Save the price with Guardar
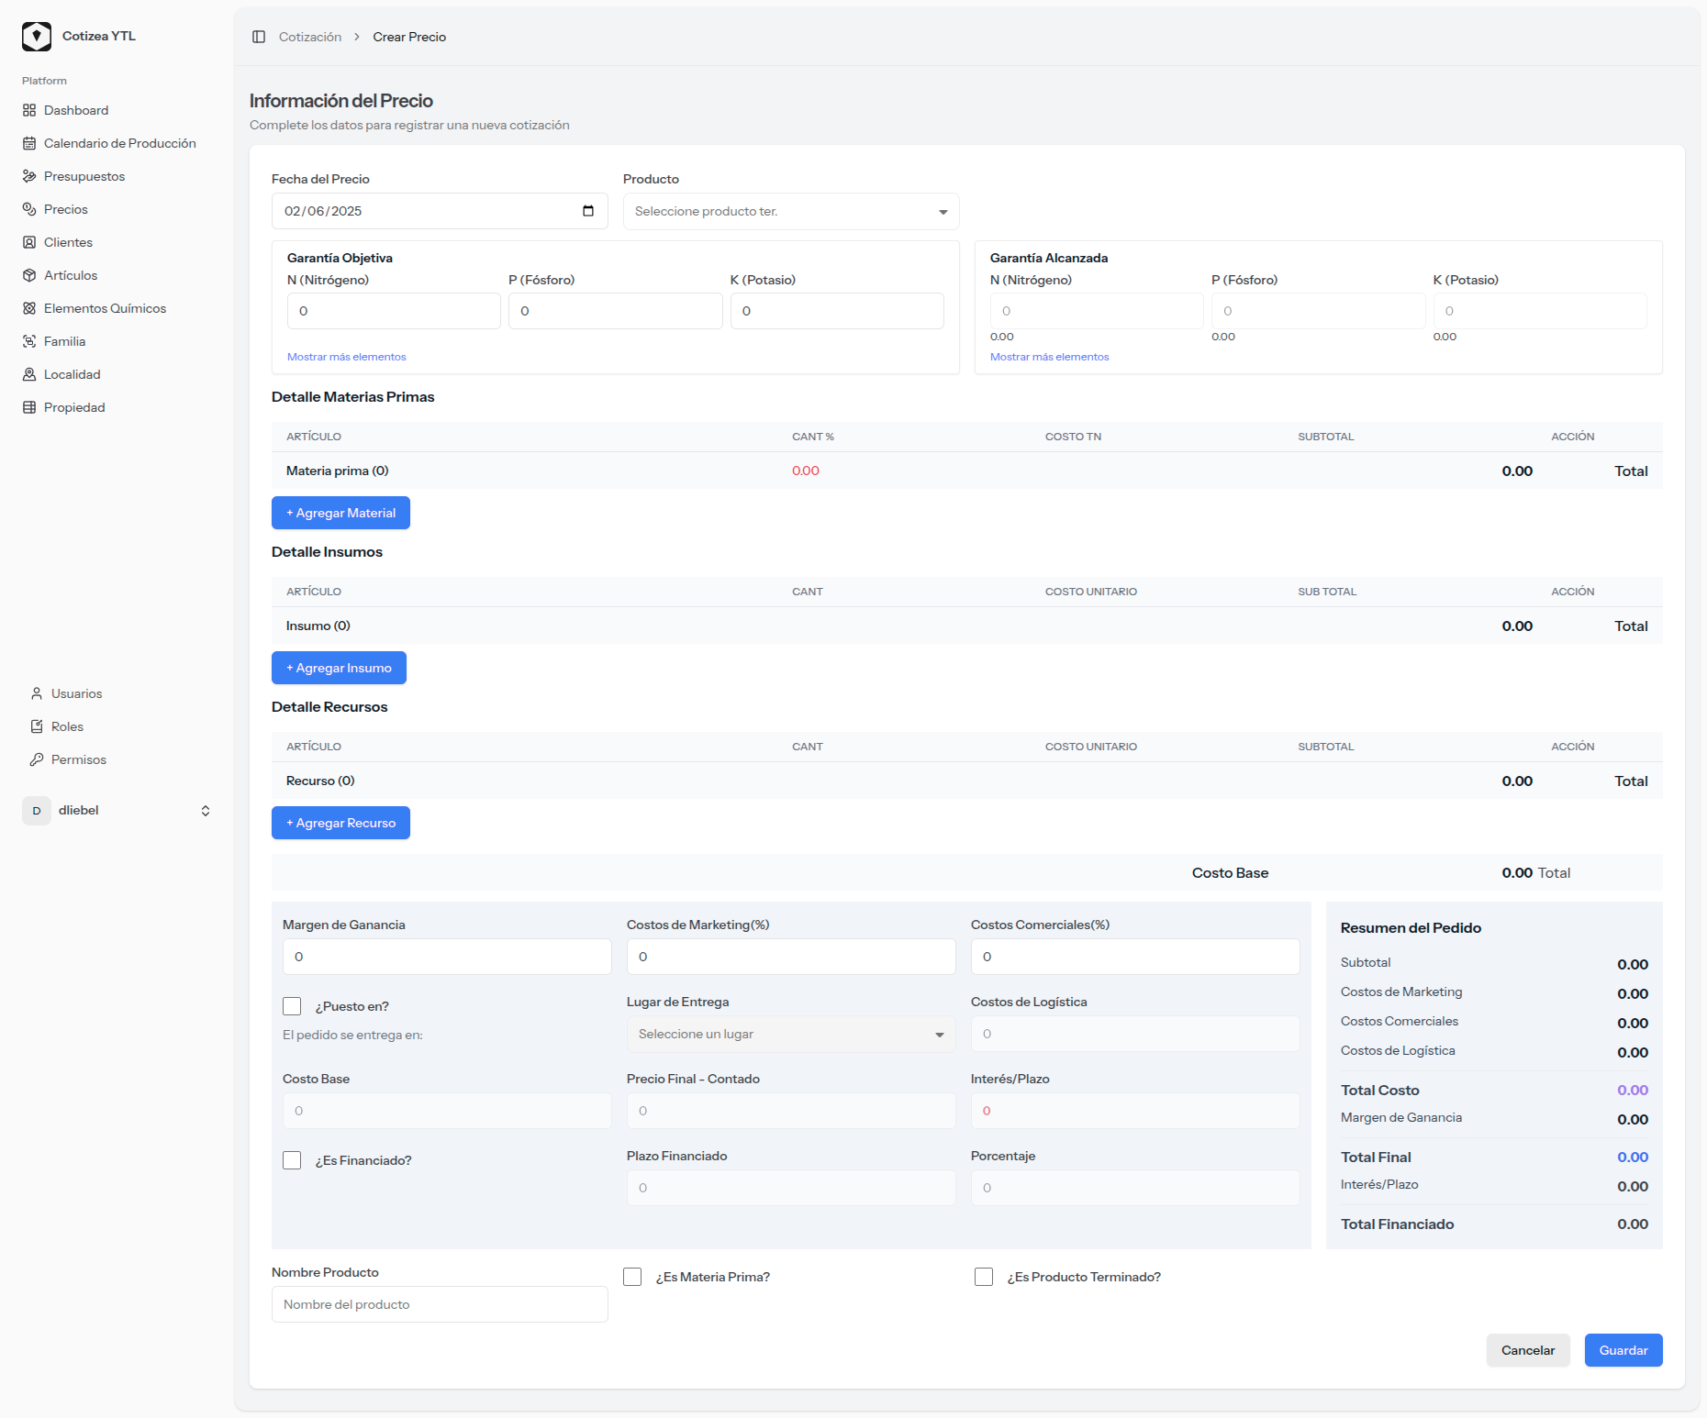 point(1623,1350)
